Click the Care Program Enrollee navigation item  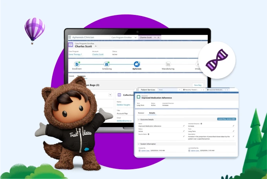pyautogui.click(x=121, y=37)
